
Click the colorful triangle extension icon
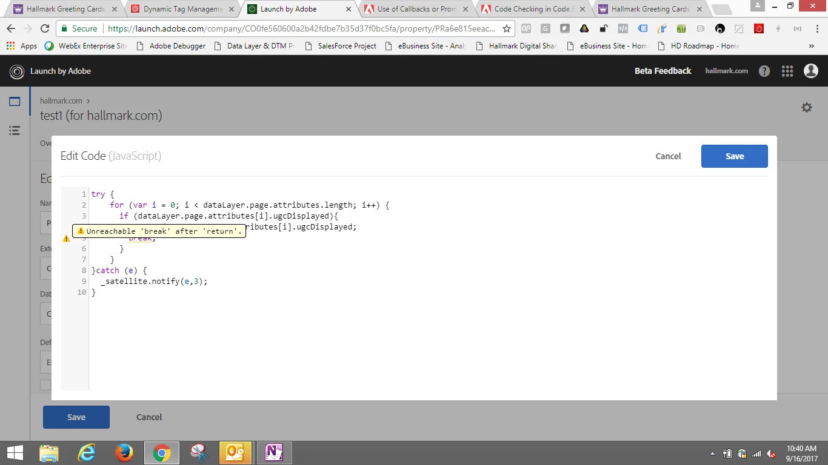coord(584,28)
